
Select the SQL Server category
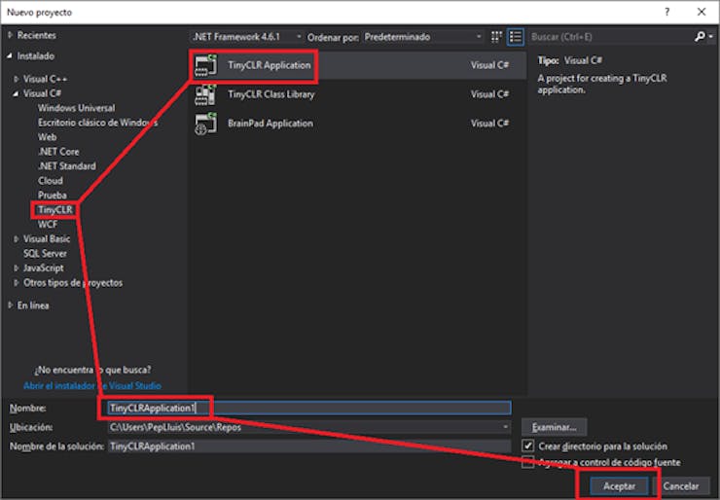[x=45, y=254]
